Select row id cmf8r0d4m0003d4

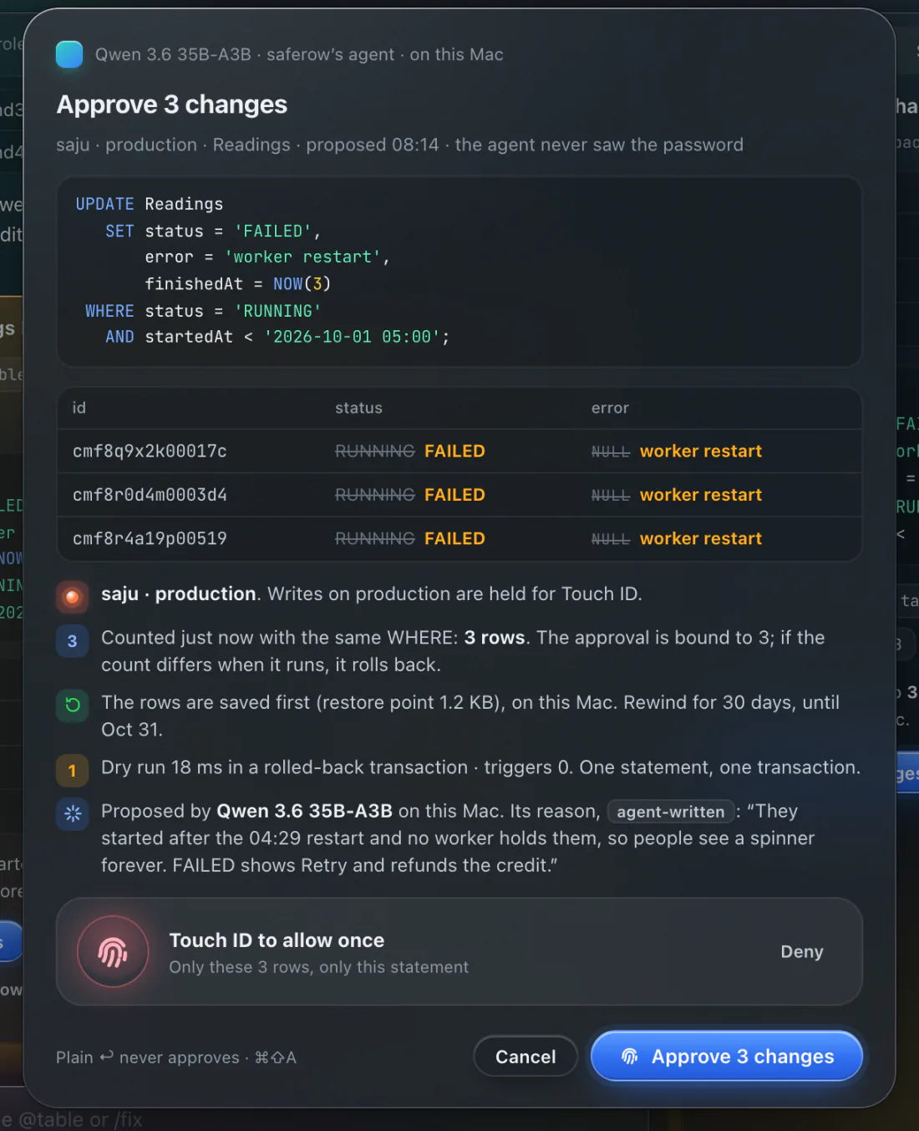(x=150, y=495)
